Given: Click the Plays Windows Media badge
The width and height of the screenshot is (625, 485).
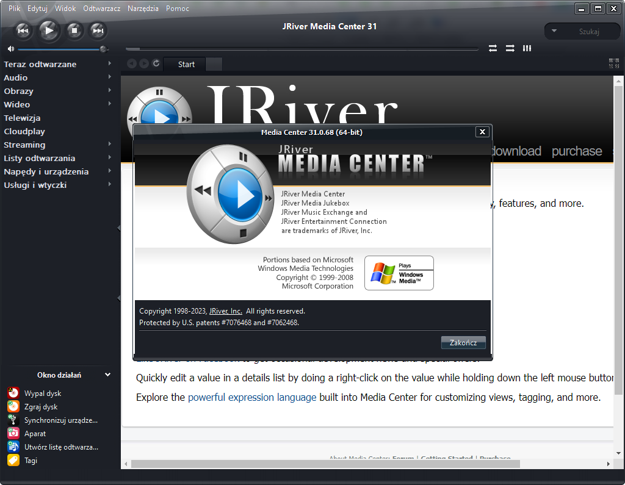Looking at the screenshot, I should click(x=399, y=273).
